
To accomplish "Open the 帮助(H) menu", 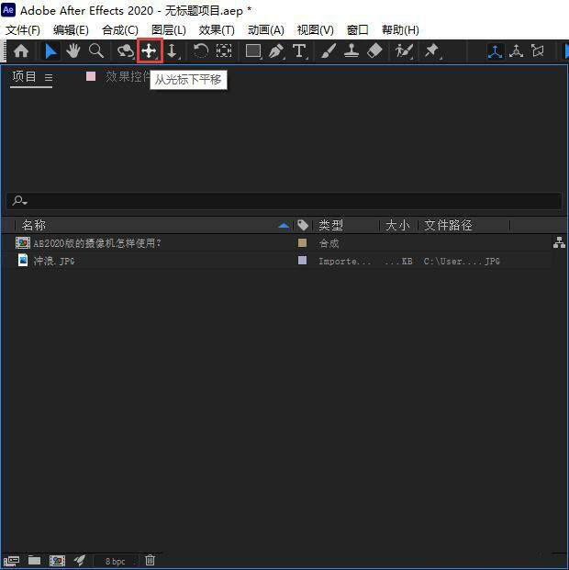I will (x=400, y=29).
